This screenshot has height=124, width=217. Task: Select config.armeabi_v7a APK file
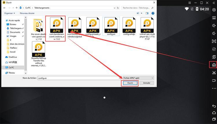click(x=93, y=27)
